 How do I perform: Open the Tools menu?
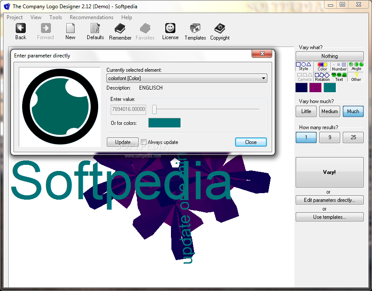click(x=55, y=17)
